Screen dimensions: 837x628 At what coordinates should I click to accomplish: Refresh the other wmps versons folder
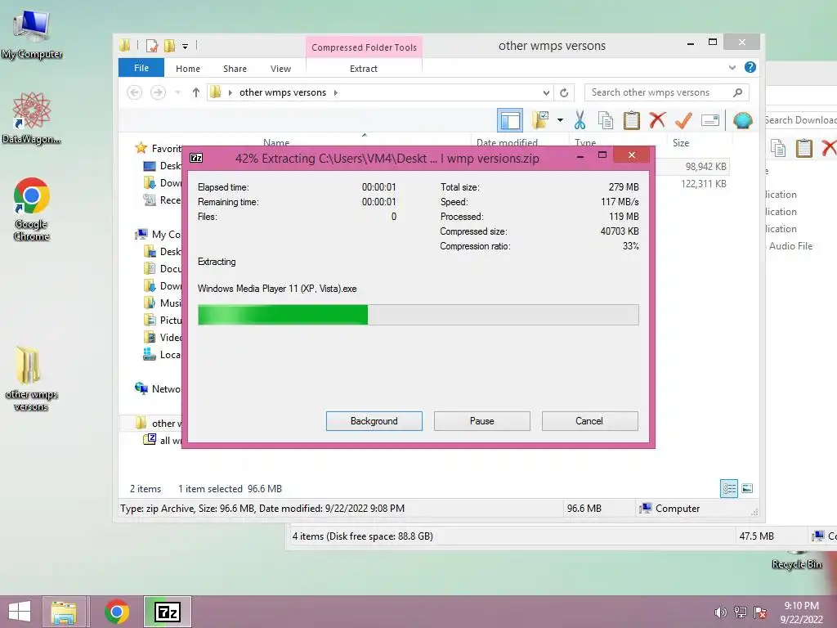click(564, 93)
